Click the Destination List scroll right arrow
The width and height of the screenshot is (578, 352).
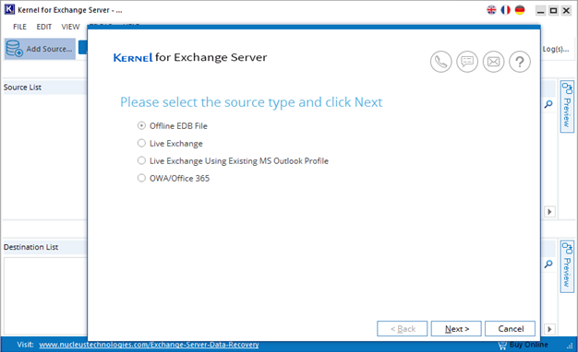pyautogui.click(x=549, y=329)
